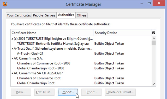Click the Export... button
This screenshot has width=167, height=99.
[91, 92]
